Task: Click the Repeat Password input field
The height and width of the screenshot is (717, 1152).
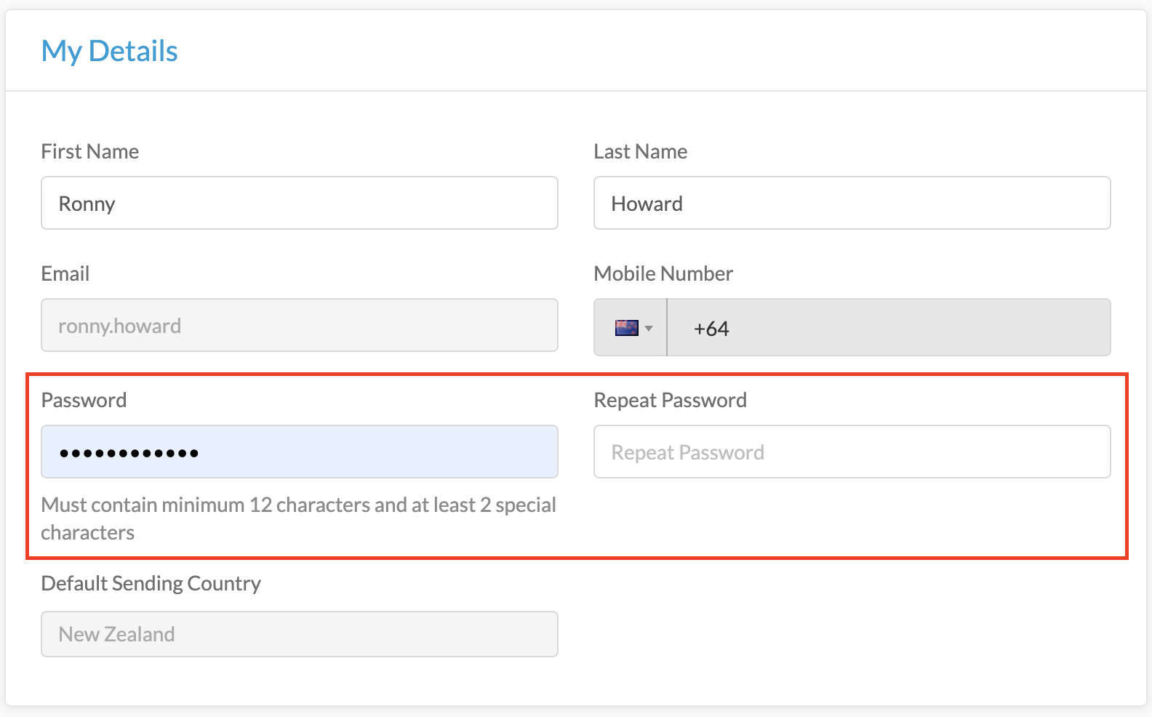Action: point(852,452)
